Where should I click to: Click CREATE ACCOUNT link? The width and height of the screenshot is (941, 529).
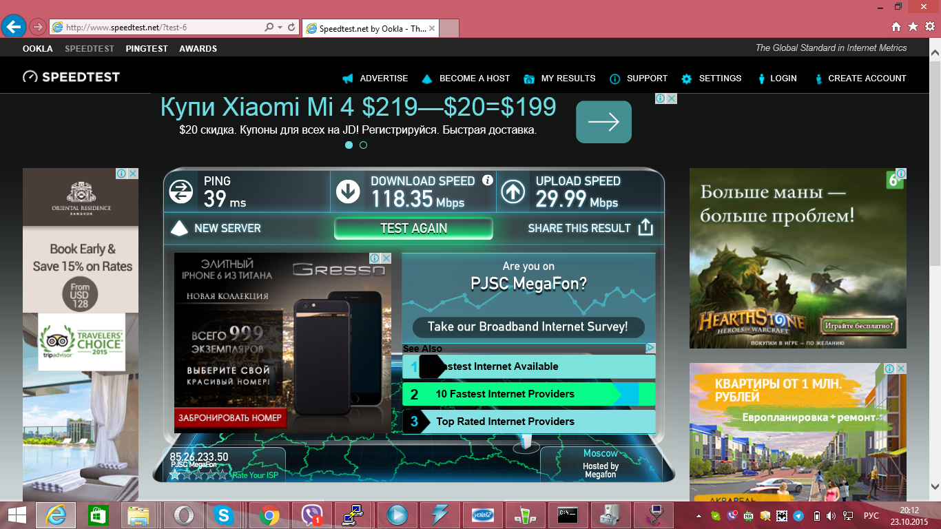[x=860, y=79]
